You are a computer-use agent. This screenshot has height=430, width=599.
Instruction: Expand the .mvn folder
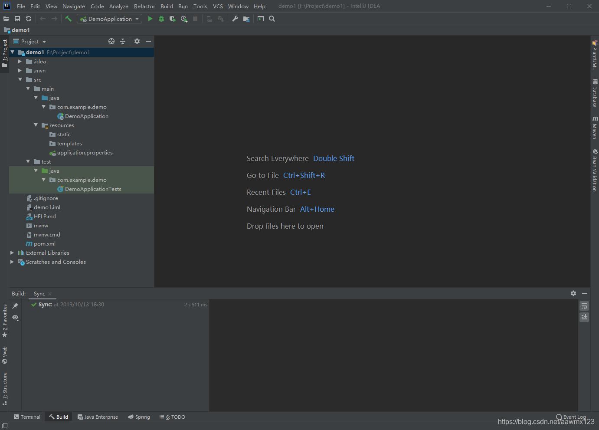point(20,70)
